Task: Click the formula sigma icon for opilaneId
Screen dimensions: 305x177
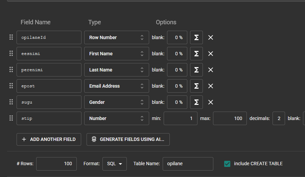Action: point(196,37)
